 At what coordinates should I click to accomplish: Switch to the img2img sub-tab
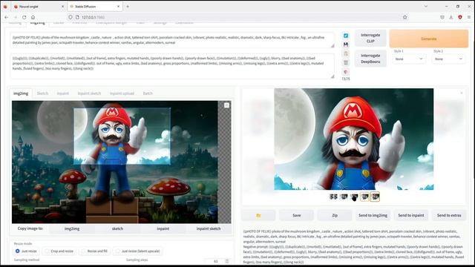(x=21, y=93)
